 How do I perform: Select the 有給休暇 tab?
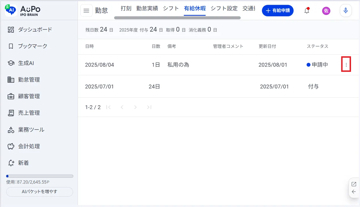pos(195,8)
